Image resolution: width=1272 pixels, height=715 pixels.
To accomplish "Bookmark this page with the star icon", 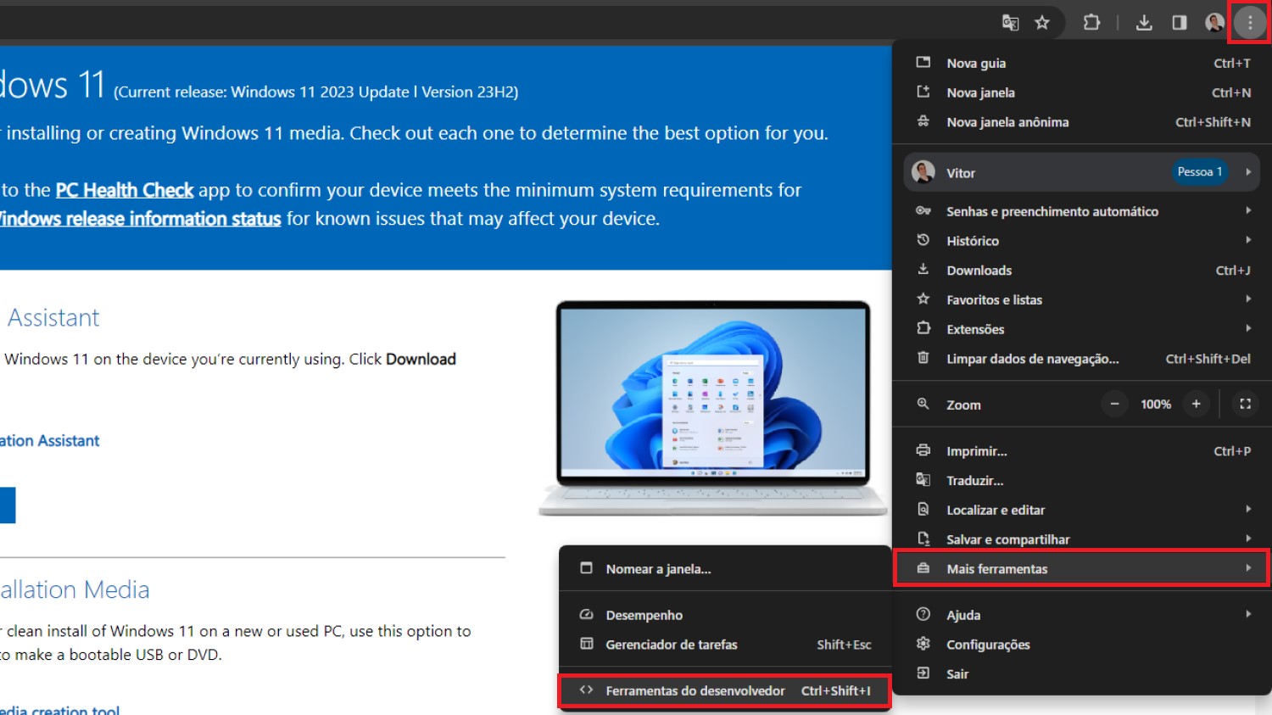I will tap(1042, 23).
